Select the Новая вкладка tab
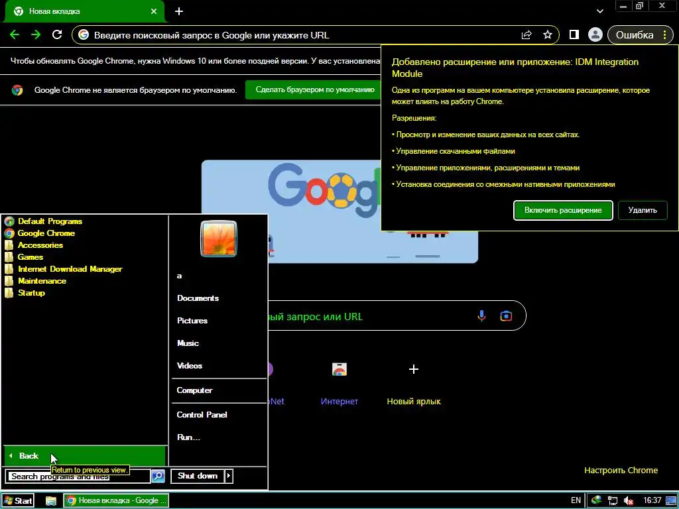Viewport: 679px width, 509px height. (84, 11)
